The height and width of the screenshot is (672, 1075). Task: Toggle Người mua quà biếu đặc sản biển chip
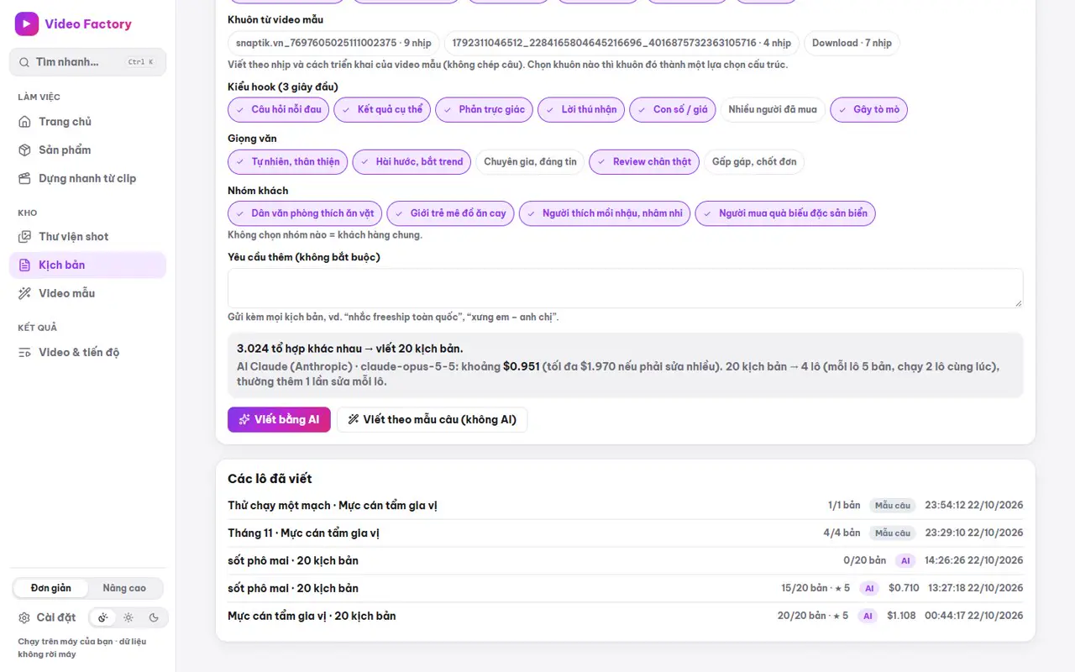785,213
